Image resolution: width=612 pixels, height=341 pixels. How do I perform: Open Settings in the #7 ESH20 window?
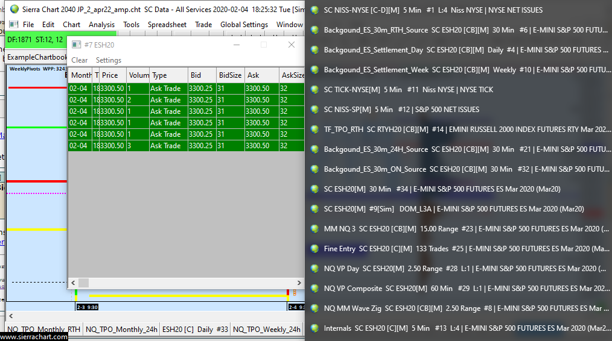point(109,60)
